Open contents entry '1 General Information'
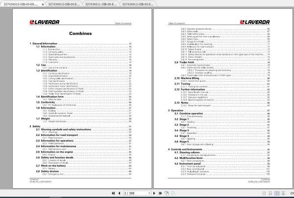 tap(80, 44)
